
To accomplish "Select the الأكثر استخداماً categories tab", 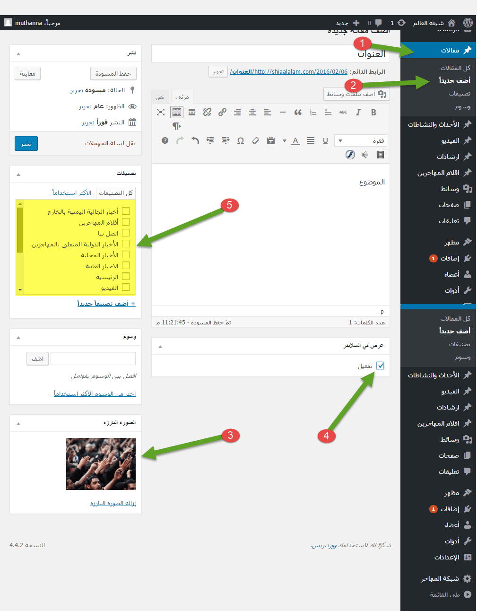I will tap(72, 192).
